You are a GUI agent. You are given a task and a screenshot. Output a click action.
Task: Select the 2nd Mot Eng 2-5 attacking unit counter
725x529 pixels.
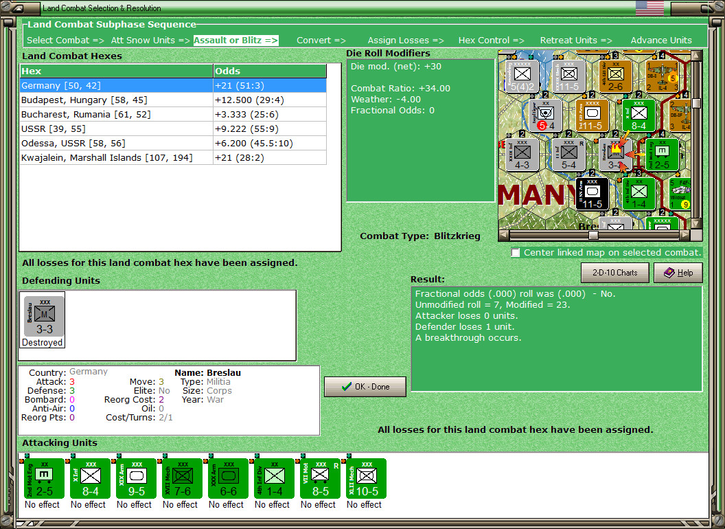44,479
